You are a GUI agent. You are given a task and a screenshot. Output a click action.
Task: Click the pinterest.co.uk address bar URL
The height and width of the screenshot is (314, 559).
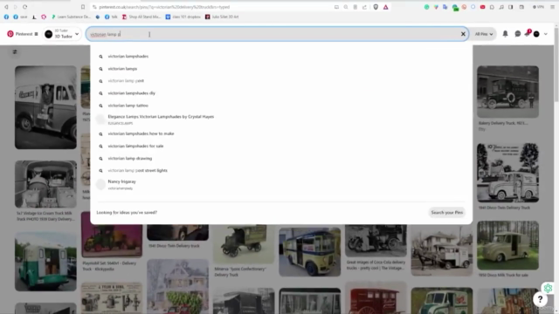coord(164,7)
